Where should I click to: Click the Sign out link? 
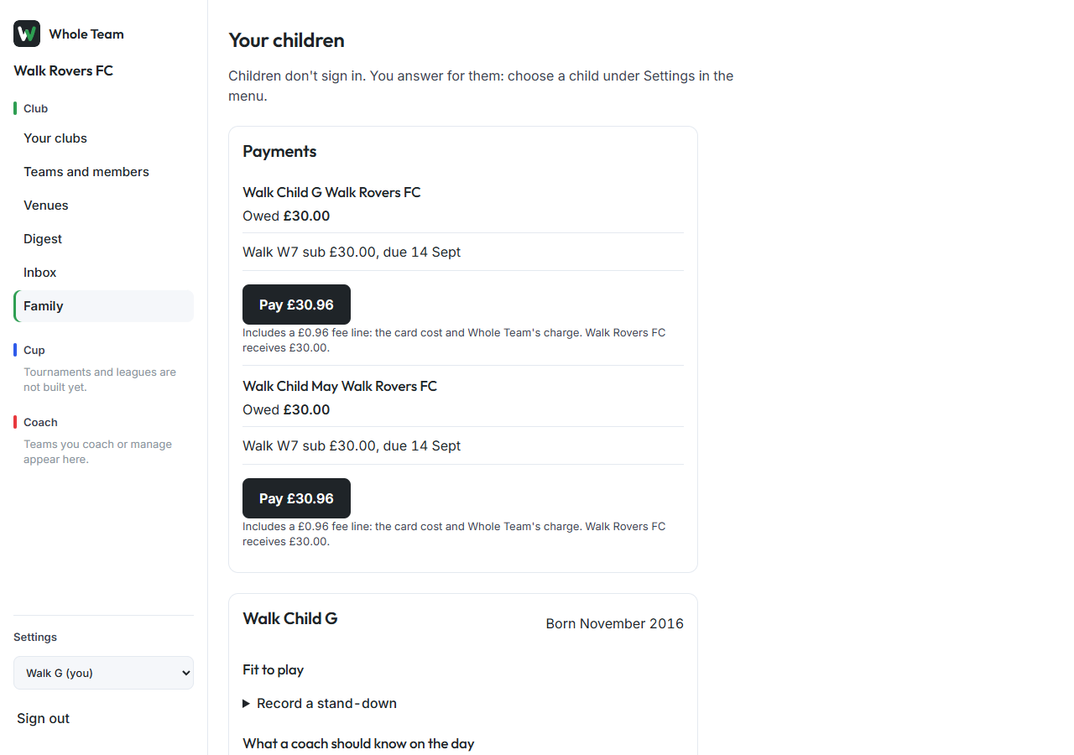[x=44, y=718]
